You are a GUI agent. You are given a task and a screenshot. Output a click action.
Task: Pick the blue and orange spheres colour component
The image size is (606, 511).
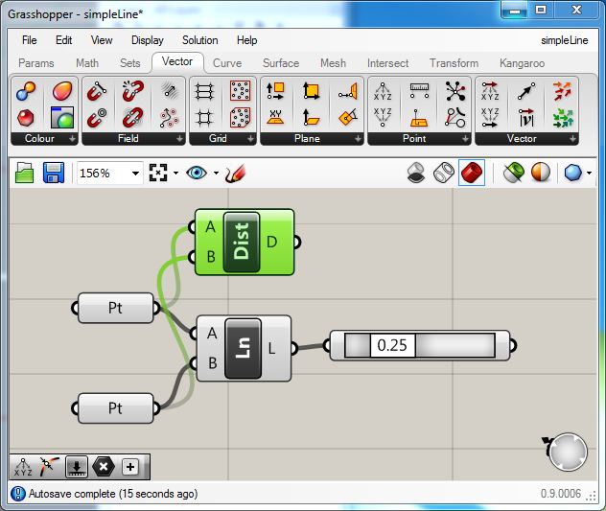click(x=26, y=91)
